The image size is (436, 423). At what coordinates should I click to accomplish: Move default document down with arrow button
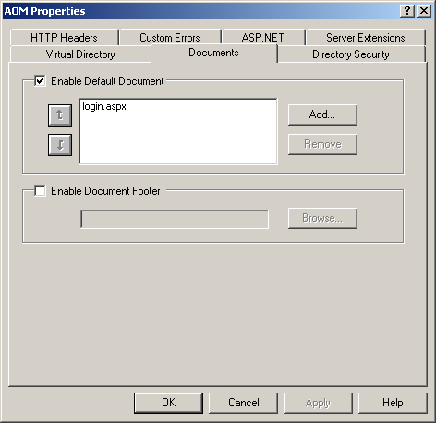[x=60, y=145]
